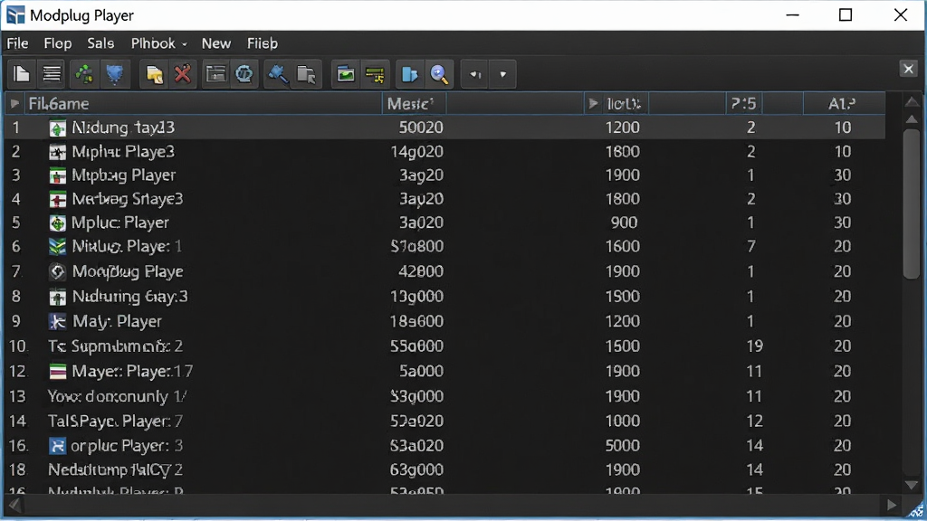Open the toolbar down-arrow dropdown
927x521 pixels.
pos(503,74)
